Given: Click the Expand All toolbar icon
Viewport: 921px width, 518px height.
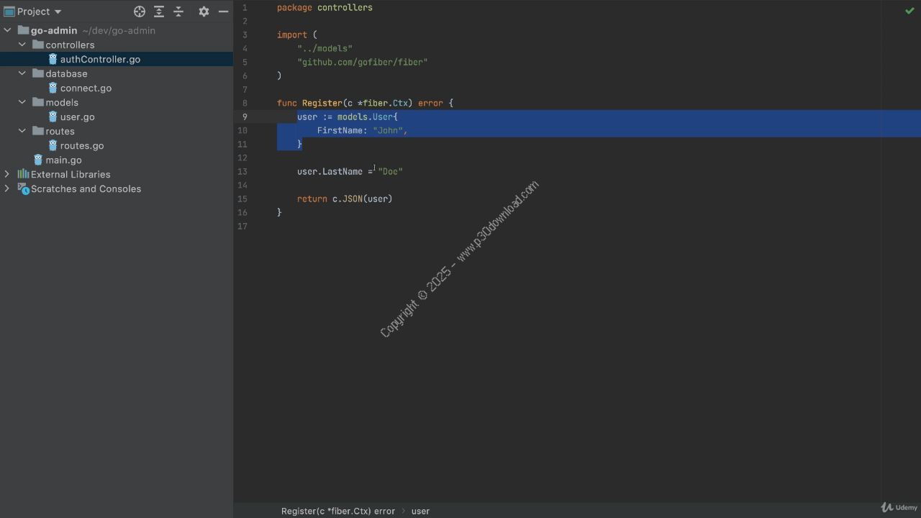Looking at the screenshot, I should pyautogui.click(x=159, y=12).
